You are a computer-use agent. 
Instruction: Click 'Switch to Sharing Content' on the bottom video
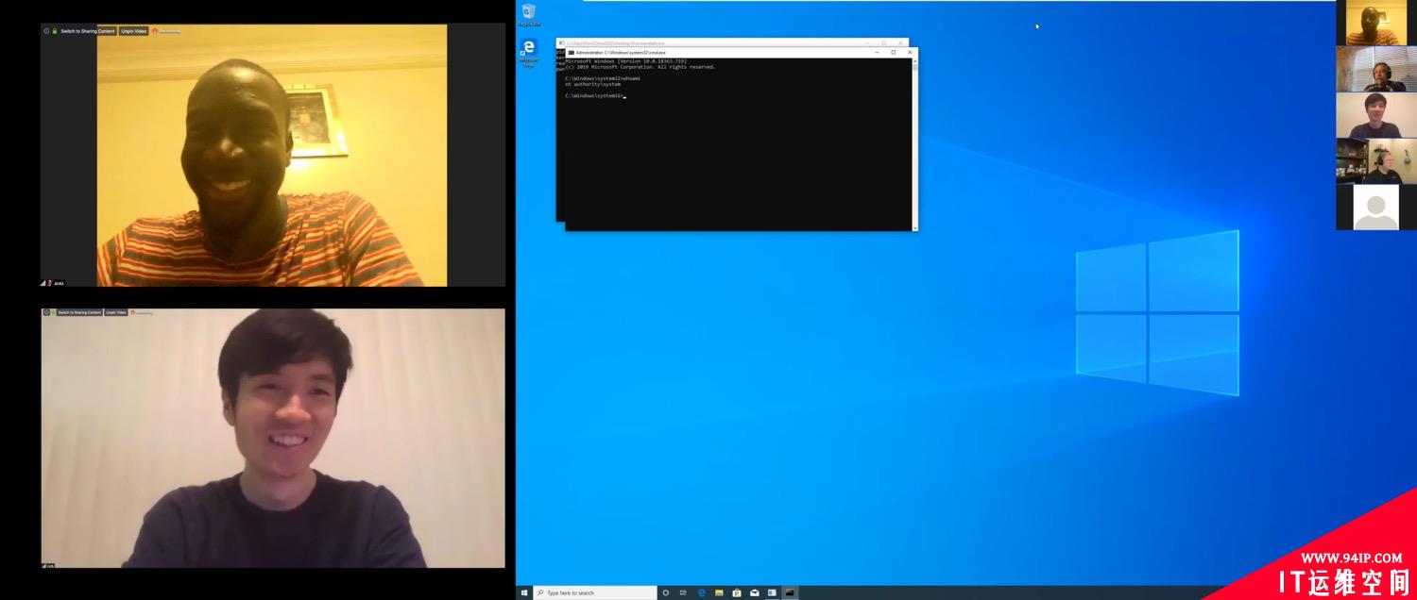[78, 312]
